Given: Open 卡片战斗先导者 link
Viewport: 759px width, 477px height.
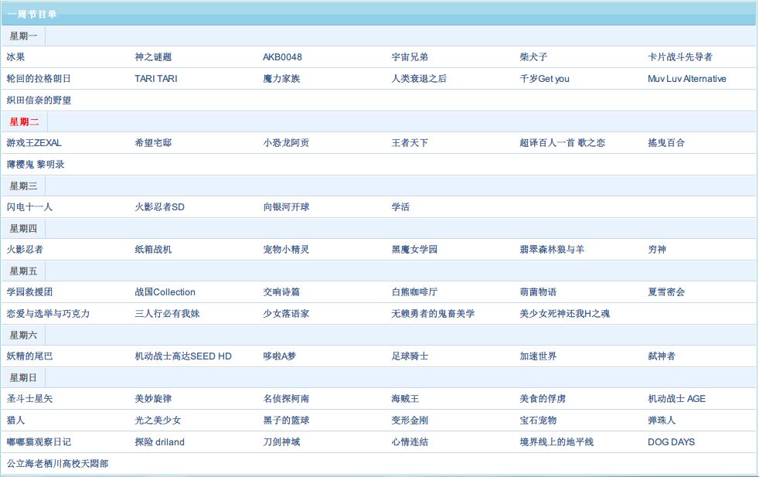Looking at the screenshot, I should point(680,57).
